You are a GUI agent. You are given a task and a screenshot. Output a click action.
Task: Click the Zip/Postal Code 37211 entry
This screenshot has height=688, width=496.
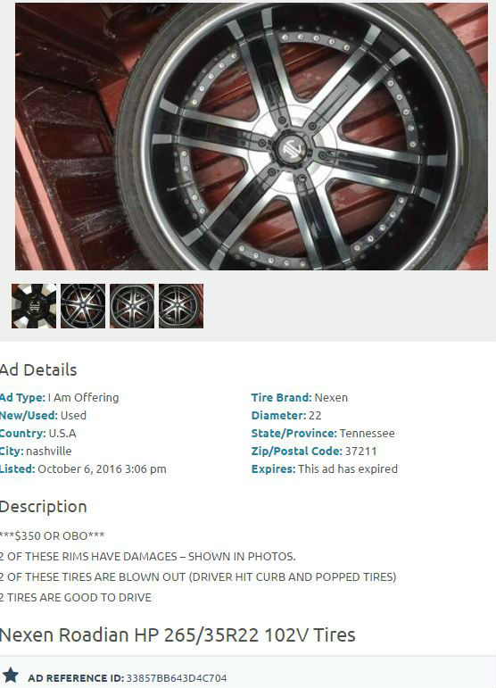tap(314, 451)
